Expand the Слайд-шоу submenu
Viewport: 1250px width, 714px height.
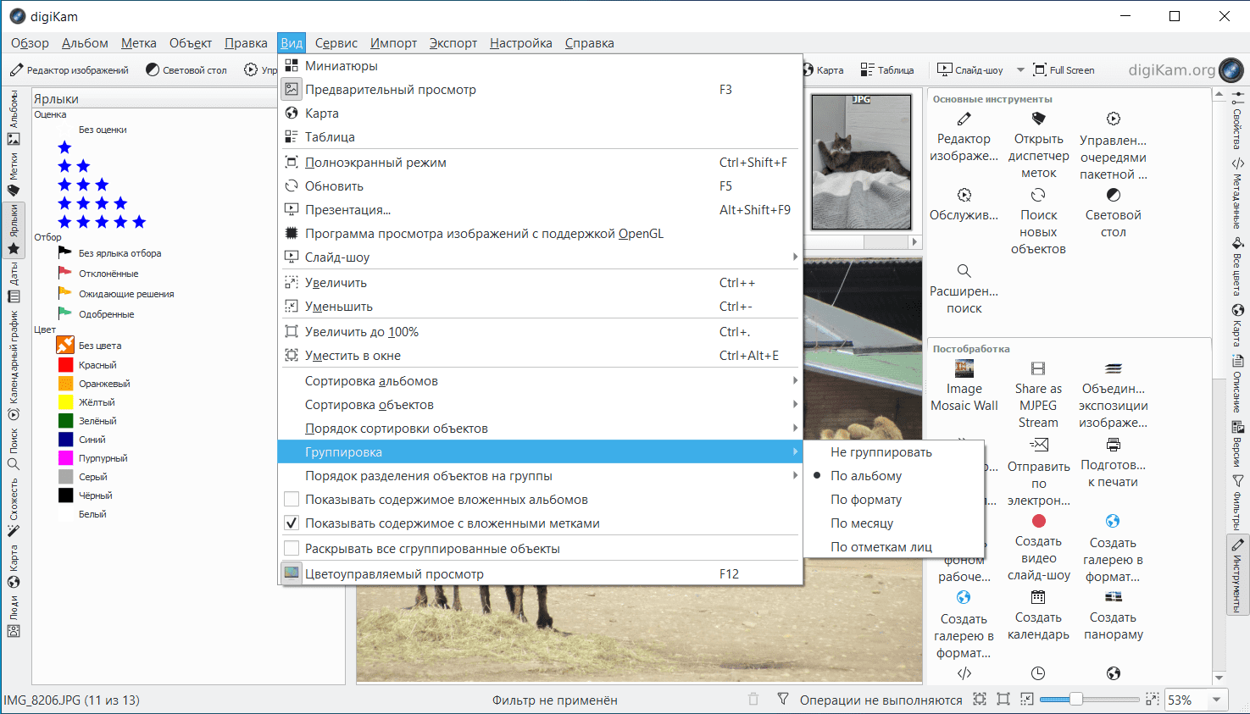click(541, 257)
